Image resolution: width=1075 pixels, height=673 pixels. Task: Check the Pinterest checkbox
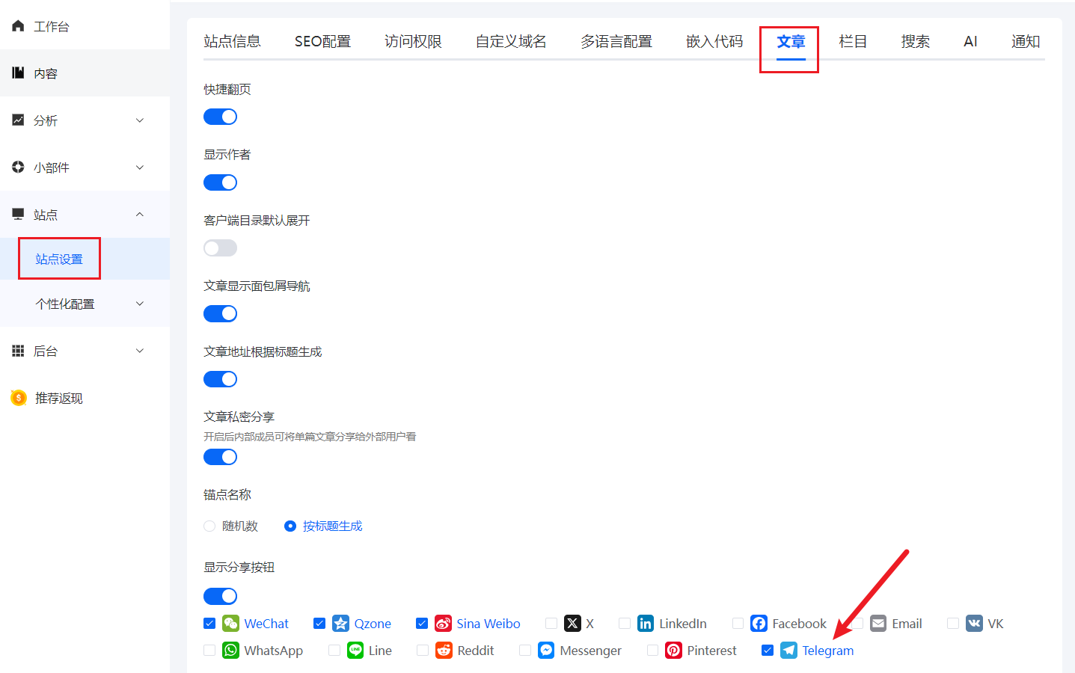[652, 650]
